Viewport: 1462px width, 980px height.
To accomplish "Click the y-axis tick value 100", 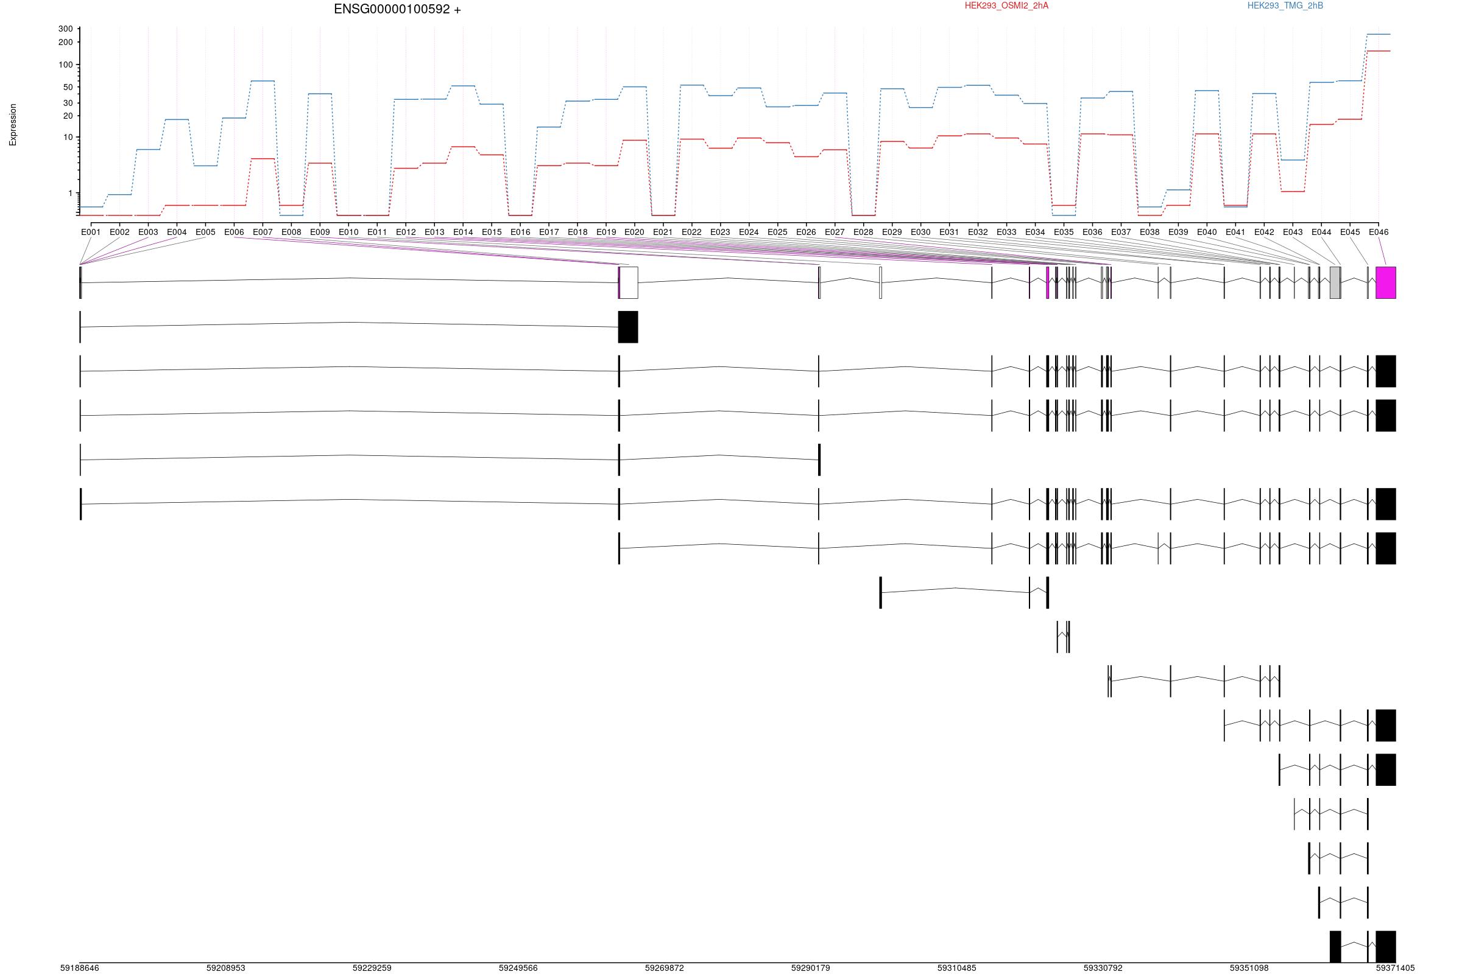I will (66, 65).
